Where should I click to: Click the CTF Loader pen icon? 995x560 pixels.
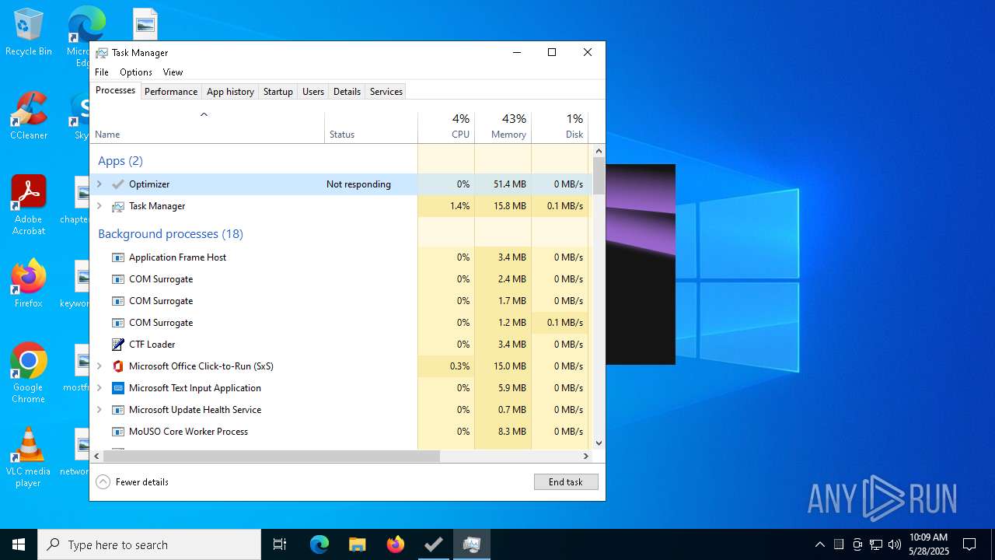tap(118, 345)
